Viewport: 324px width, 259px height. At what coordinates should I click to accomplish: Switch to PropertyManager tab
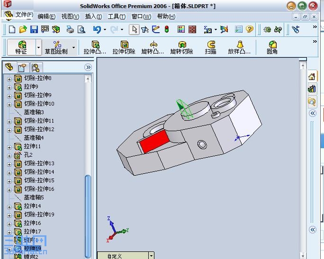[22, 68]
